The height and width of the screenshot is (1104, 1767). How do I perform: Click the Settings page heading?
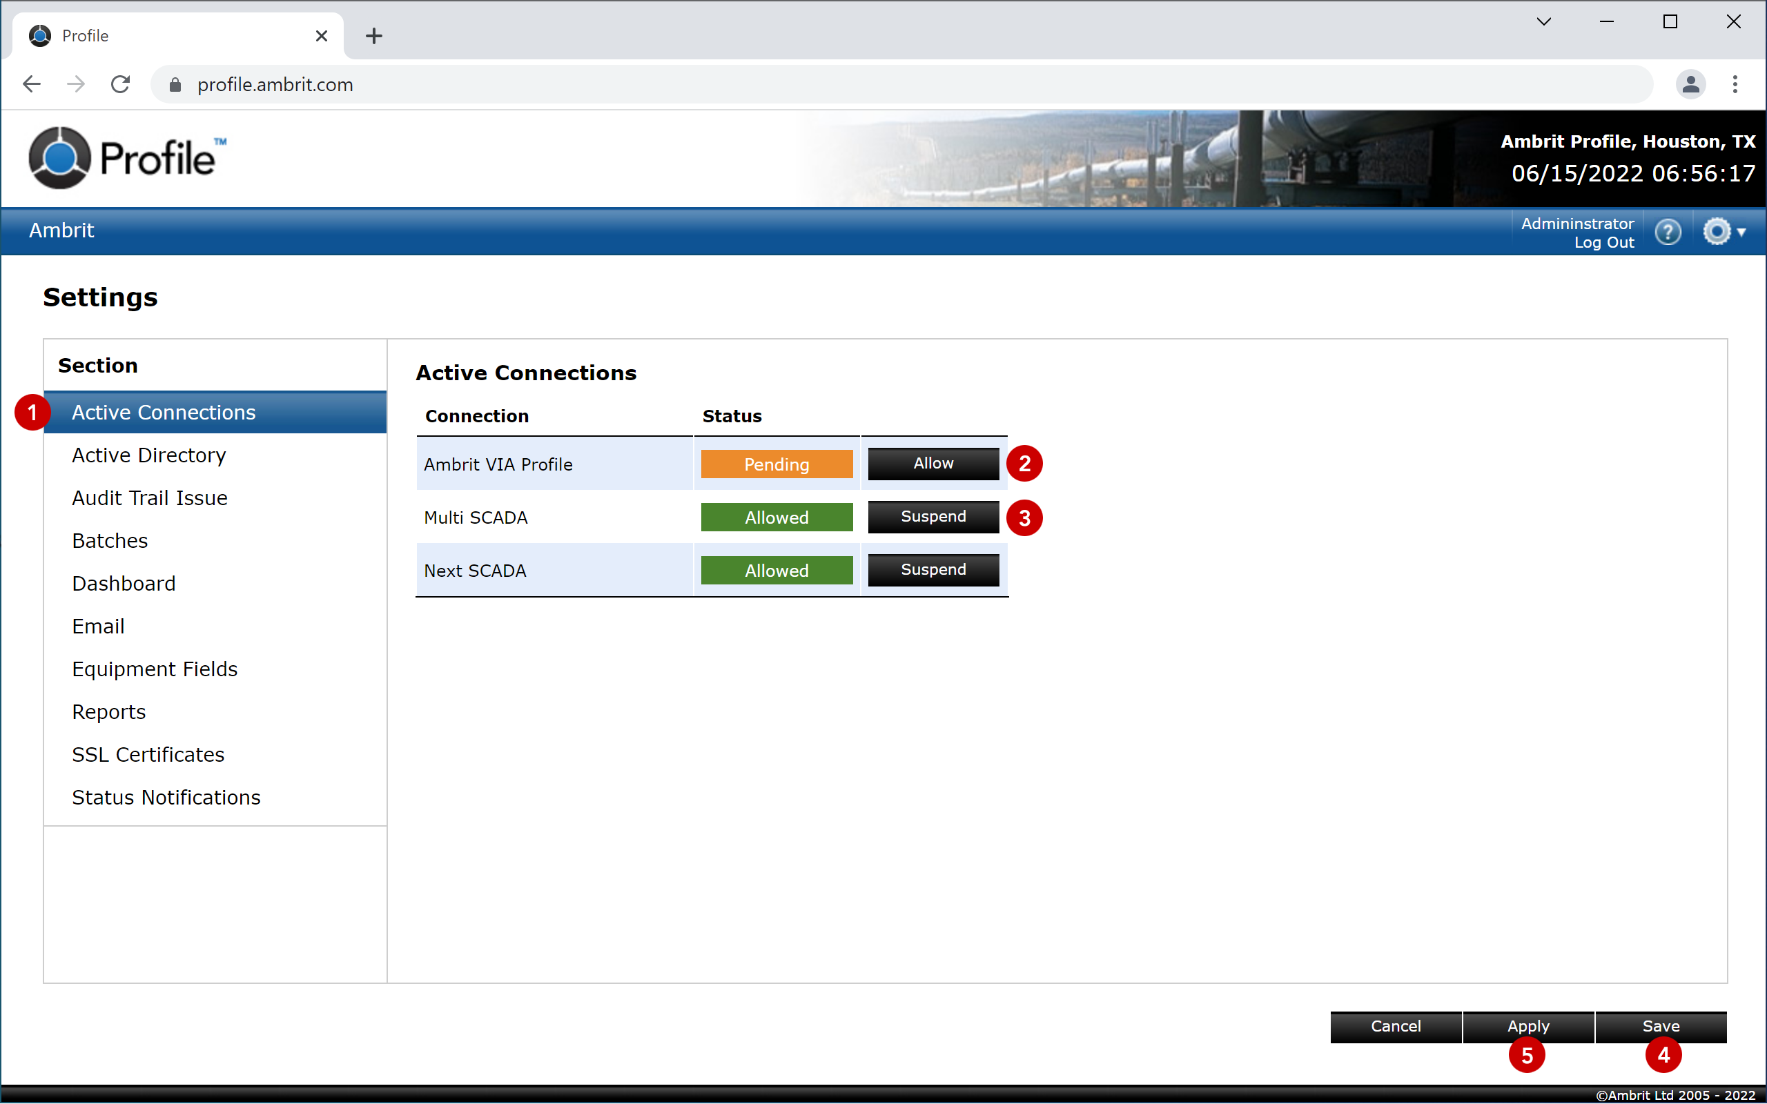(x=100, y=298)
